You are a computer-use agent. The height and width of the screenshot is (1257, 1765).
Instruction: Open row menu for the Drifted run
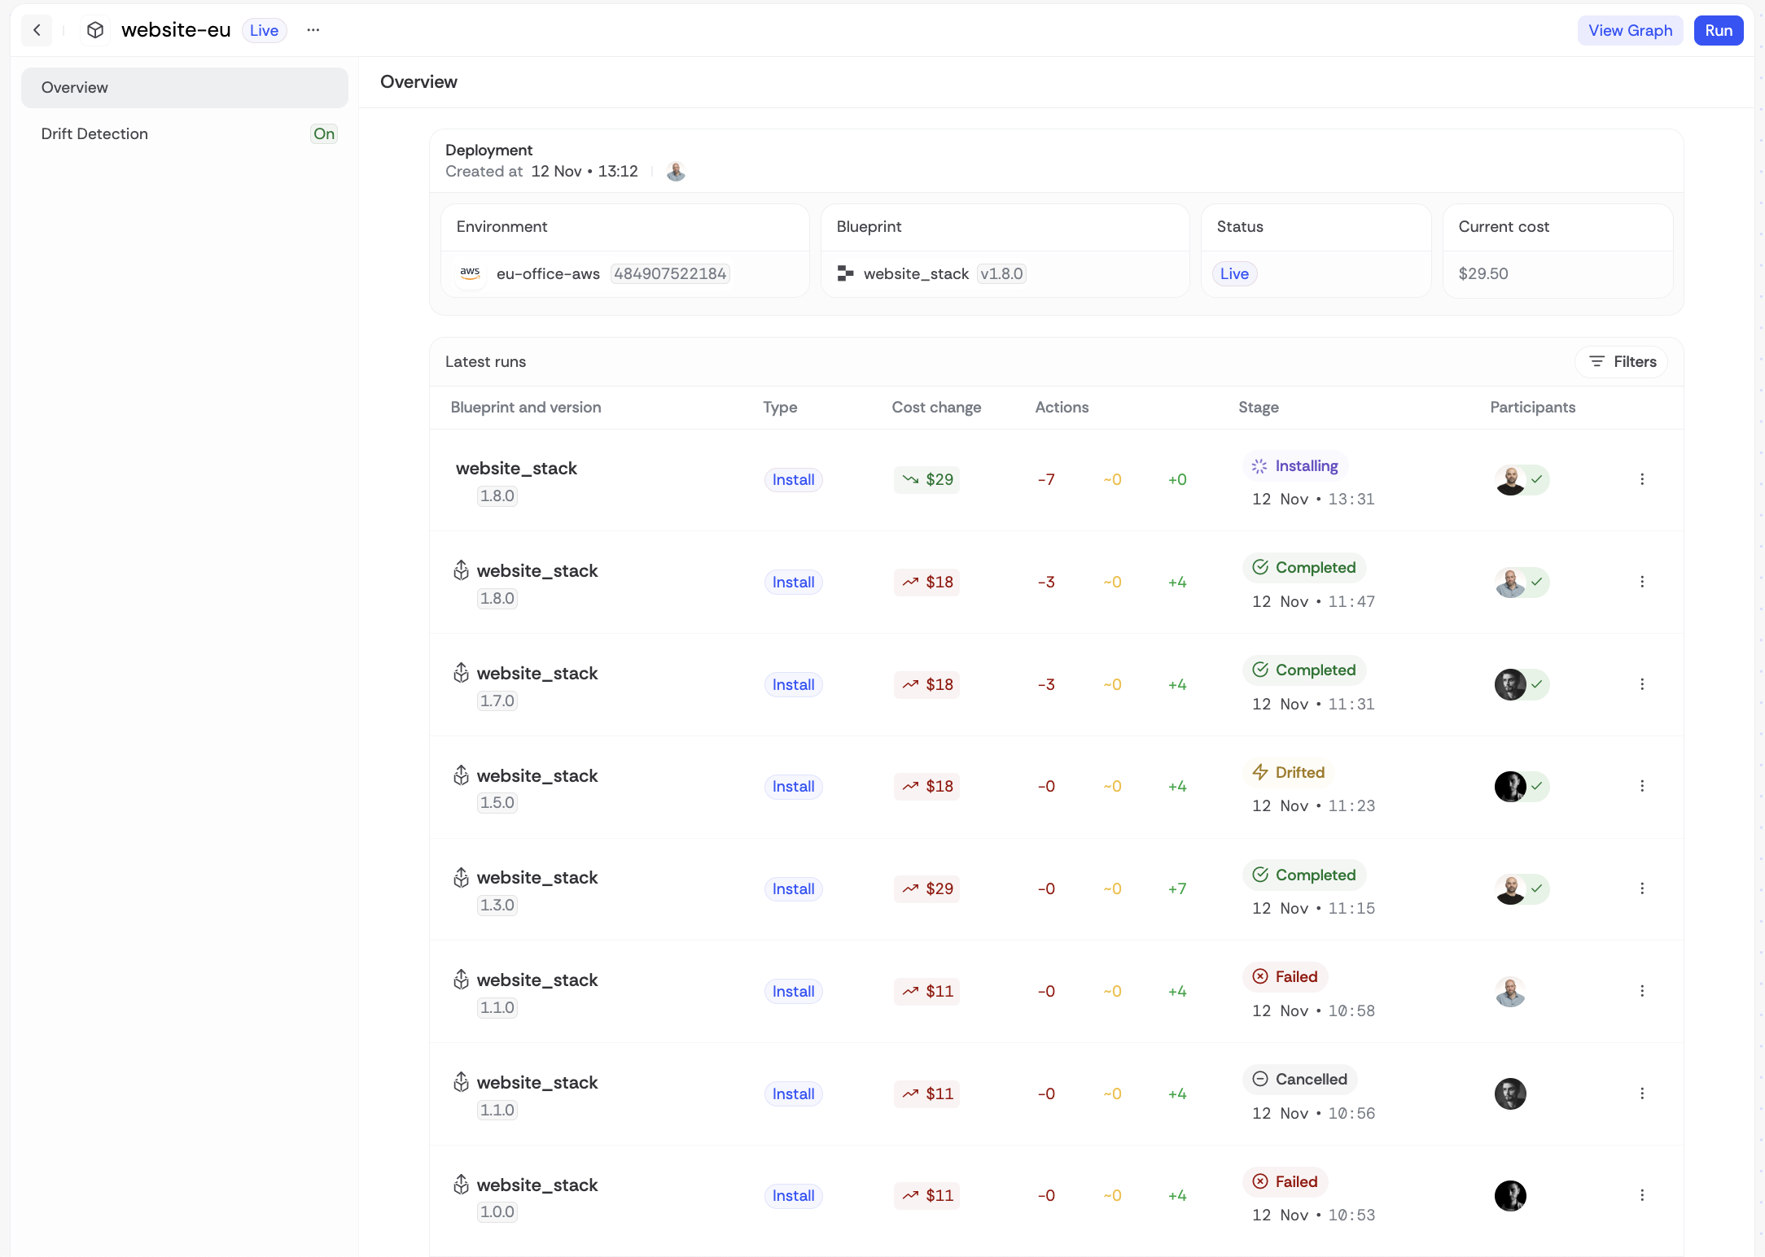(1641, 786)
